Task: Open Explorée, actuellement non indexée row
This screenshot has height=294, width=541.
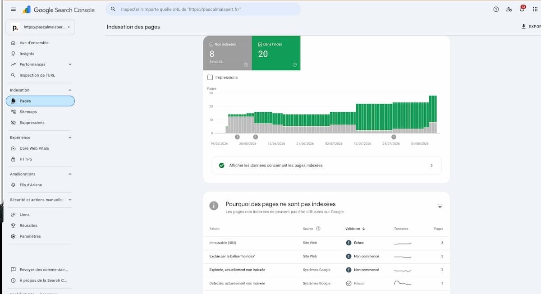Action: point(326,270)
